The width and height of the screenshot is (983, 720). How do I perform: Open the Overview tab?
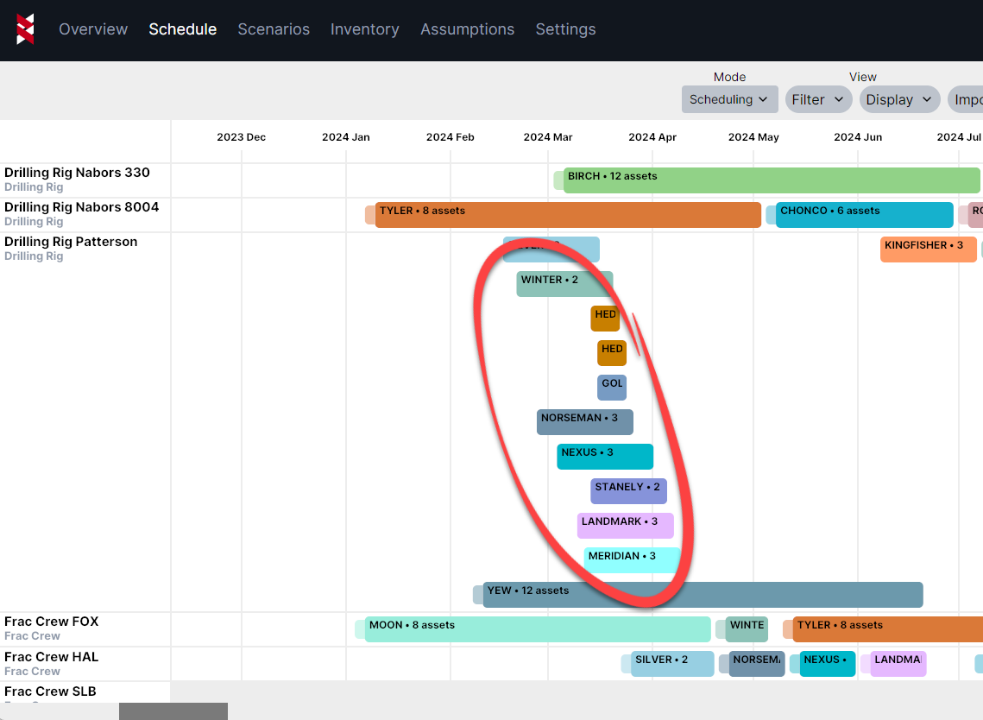coord(93,29)
